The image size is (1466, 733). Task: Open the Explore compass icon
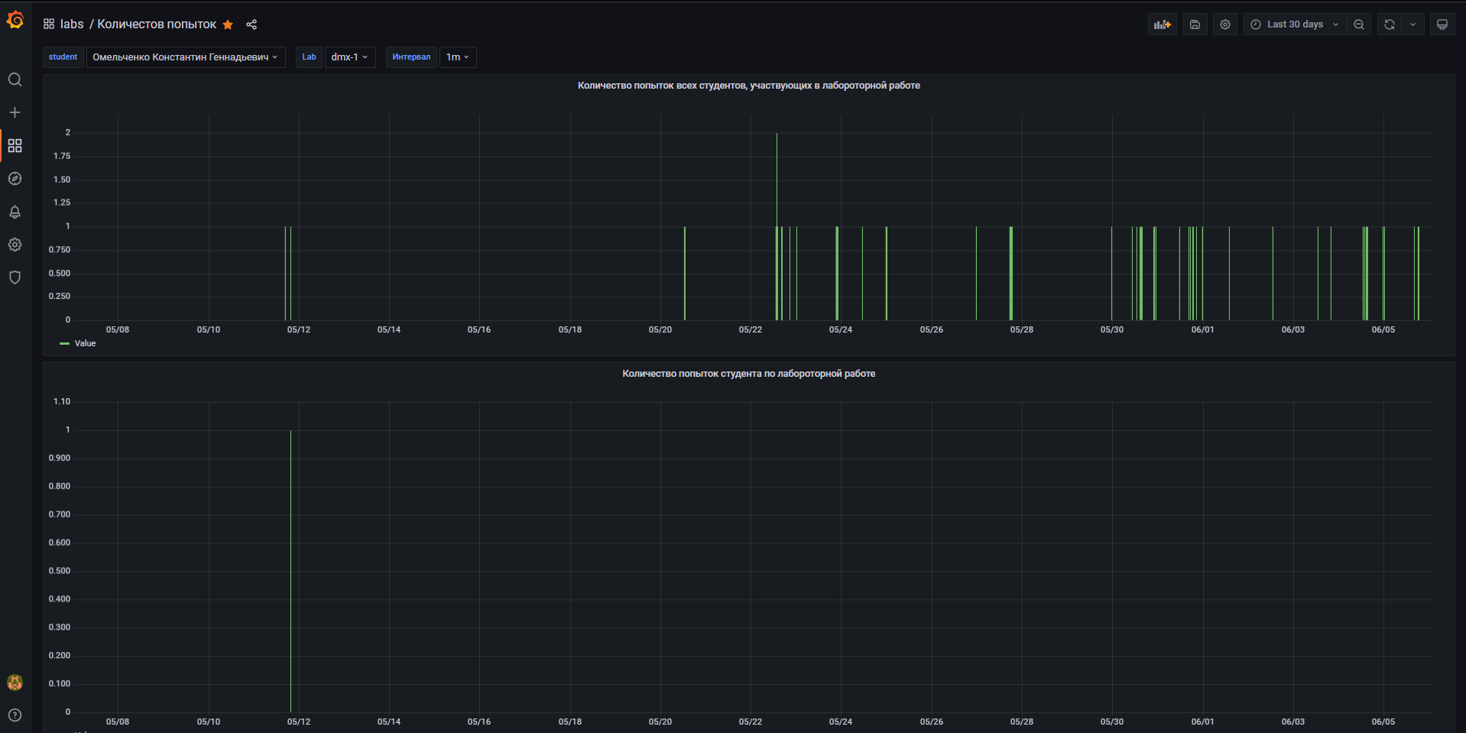pyautogui.click(x=15, y=178)
